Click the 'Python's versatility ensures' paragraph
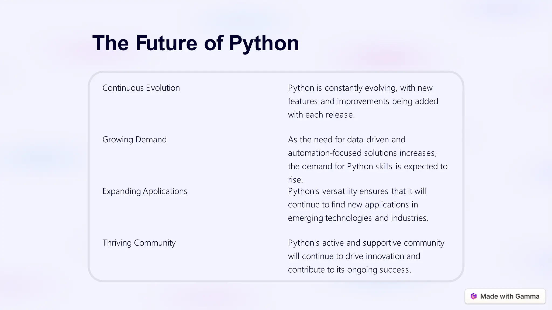Image resolution: width=552 pixels, height=310 pixels. coord(358,205)
